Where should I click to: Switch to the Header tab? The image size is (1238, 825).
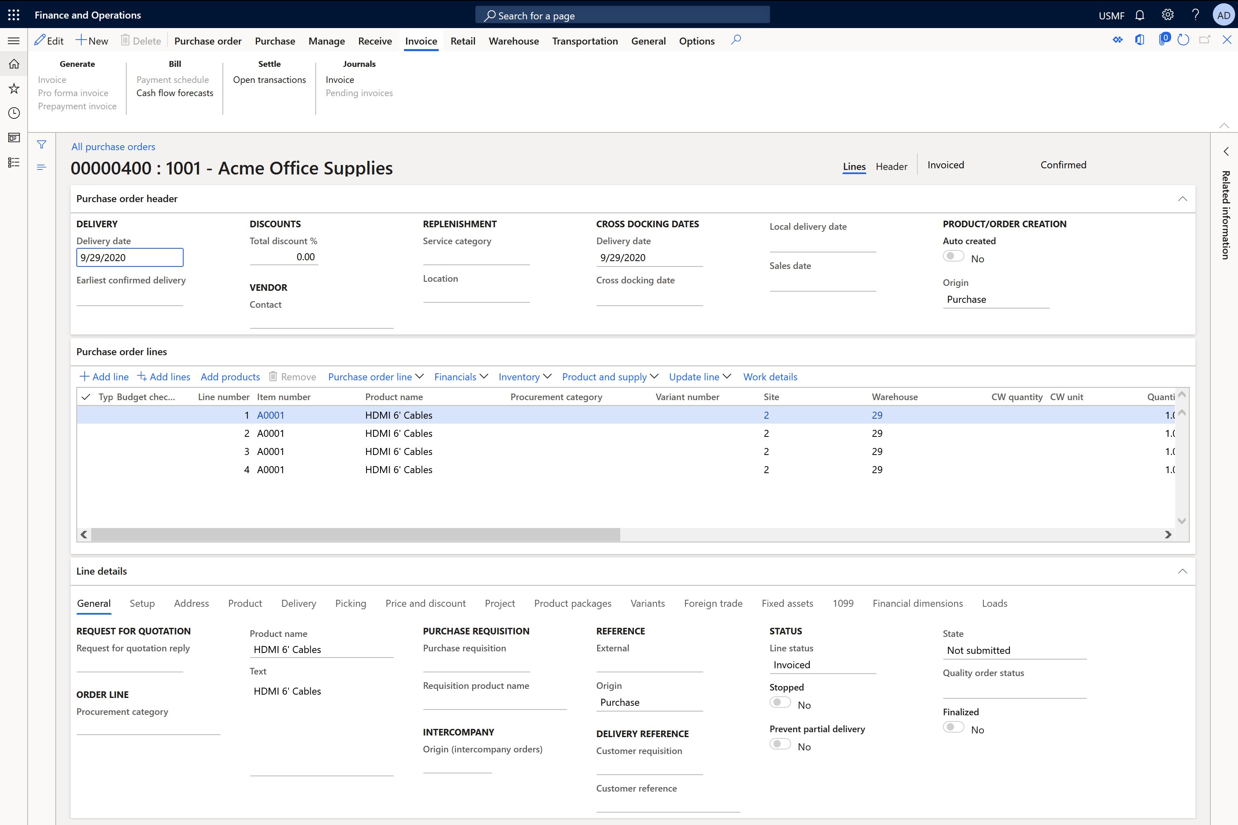tap(891, 166)
